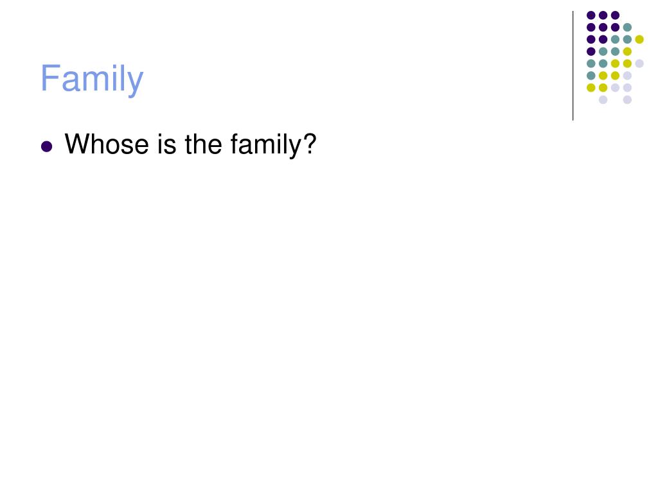Click the lavender dot ending the sixth dot row

click(627, 76)
